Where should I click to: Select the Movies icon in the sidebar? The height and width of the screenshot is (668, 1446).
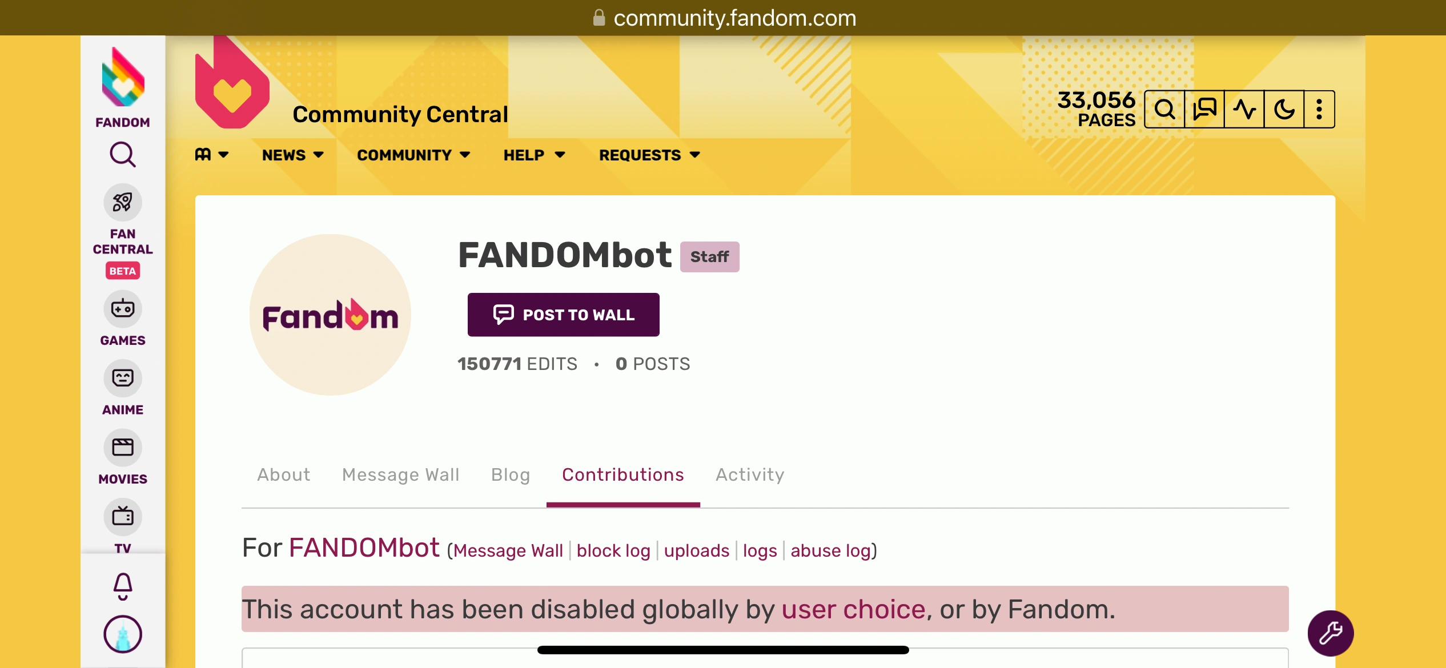(x=122, y=447)
